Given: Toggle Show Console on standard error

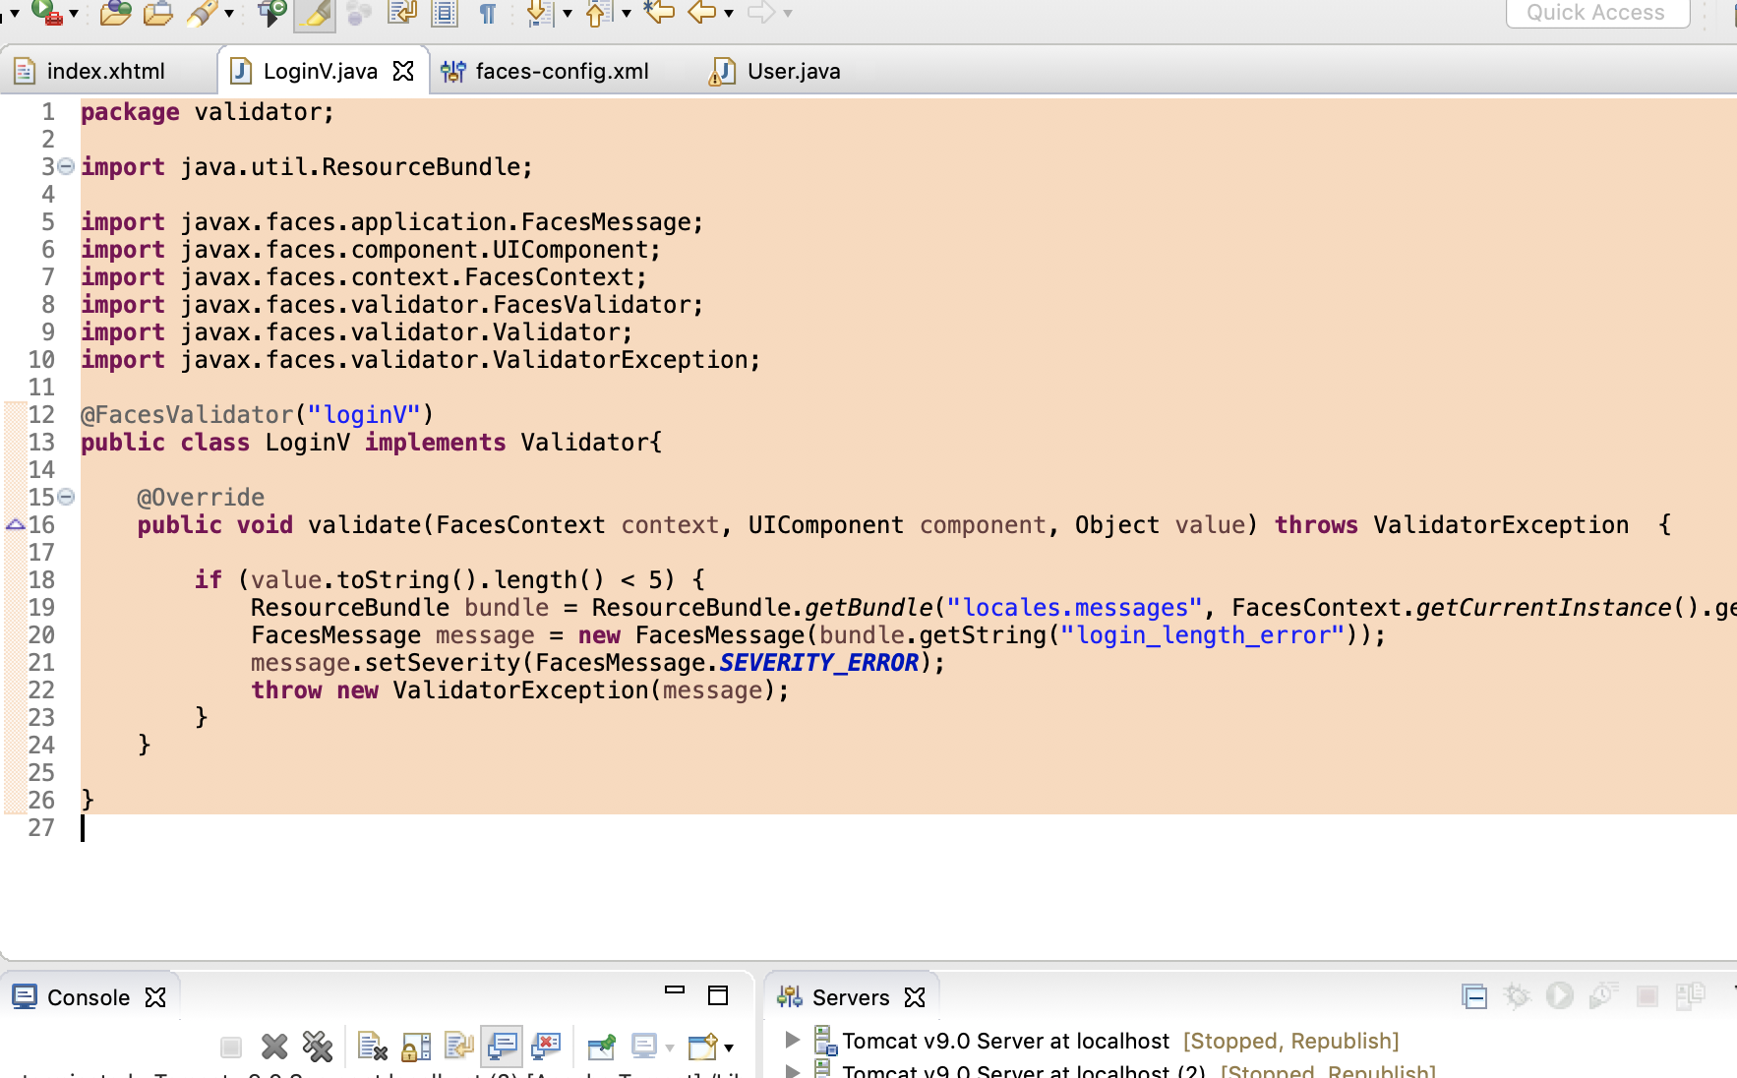Looking at the screenshot, I should click(x=546, y=1047).
